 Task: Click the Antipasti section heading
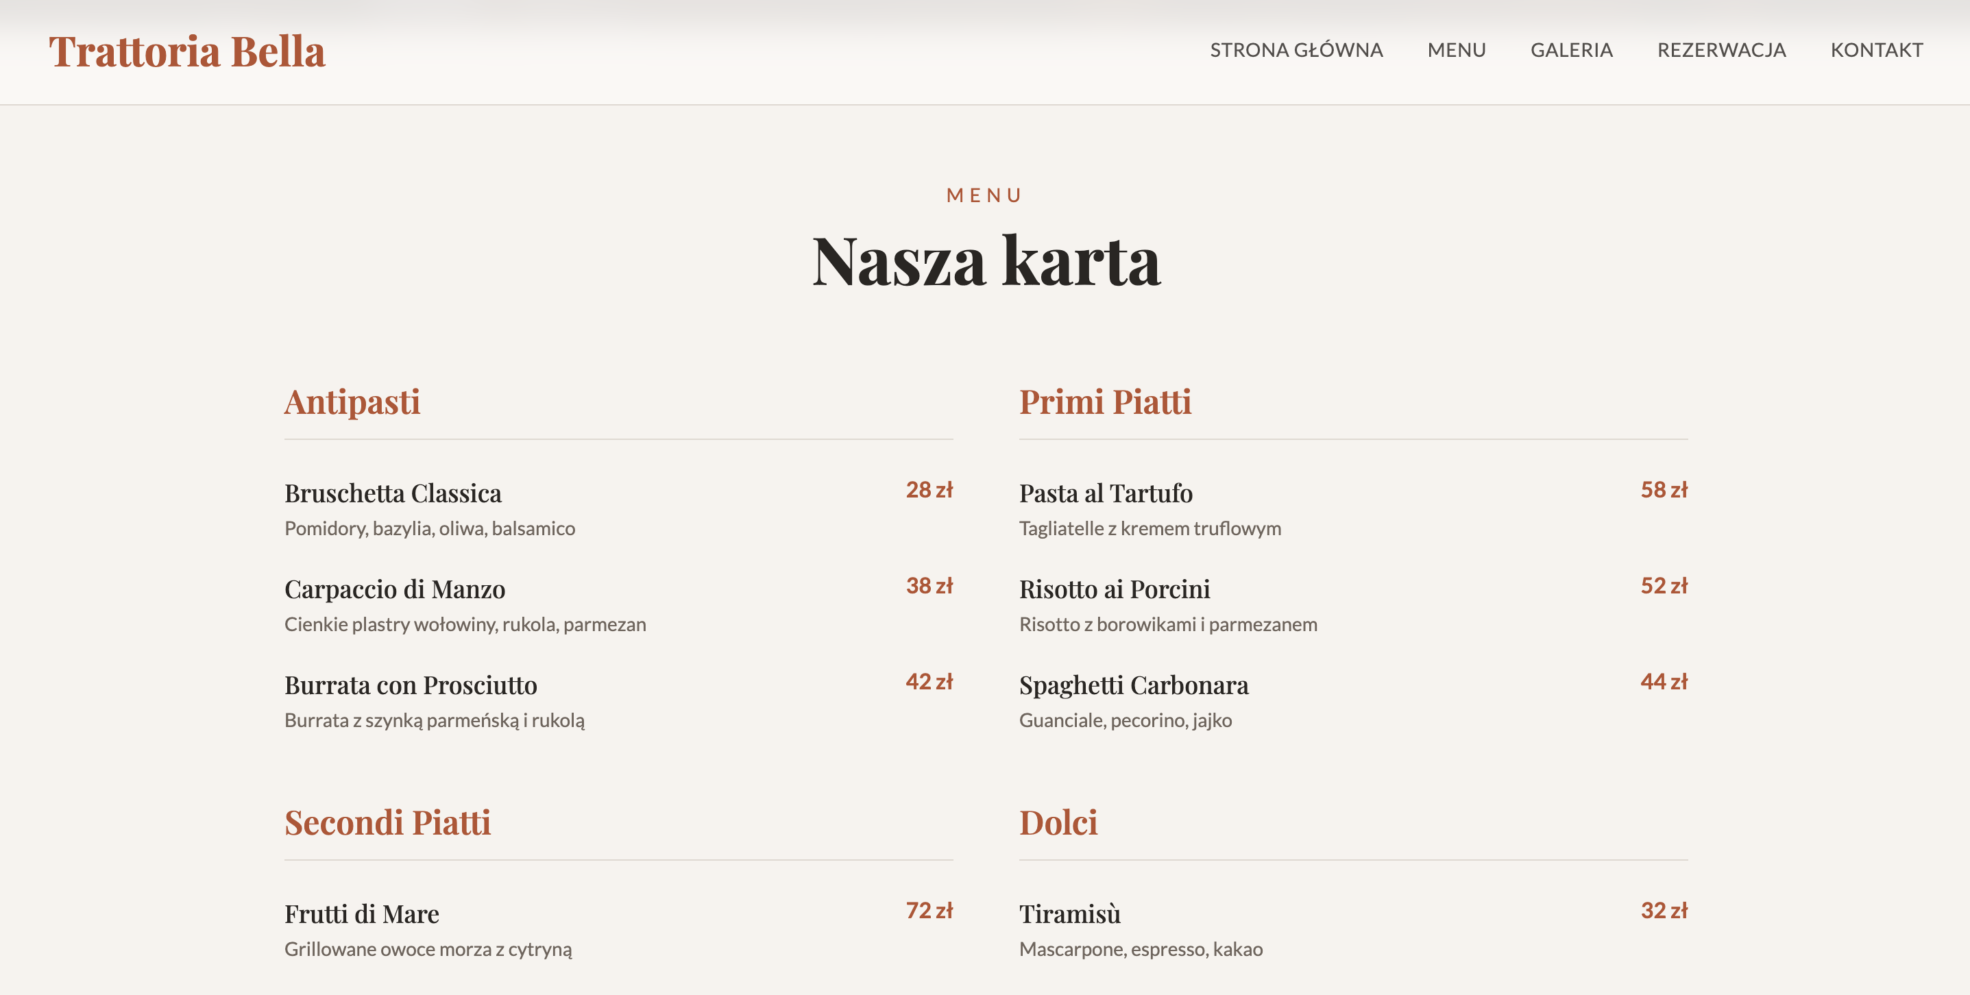(352, 402)
